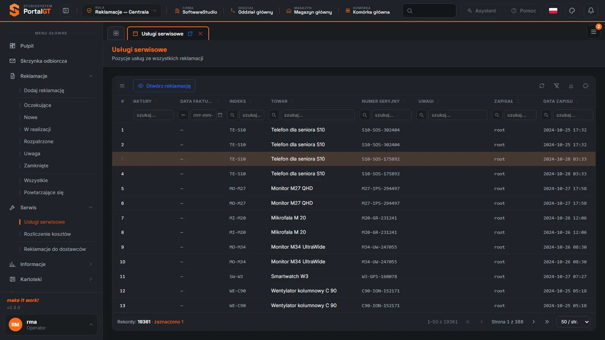Open the filter operator for the Towar column
Screen dimensions: 605x340
pos(274,115)
